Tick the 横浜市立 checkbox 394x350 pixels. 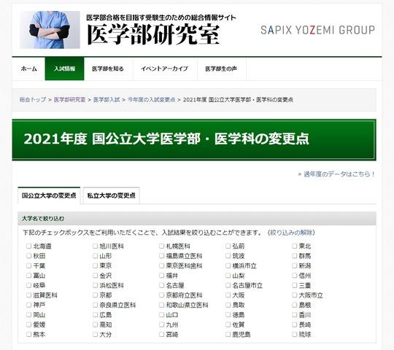[228, 265]
